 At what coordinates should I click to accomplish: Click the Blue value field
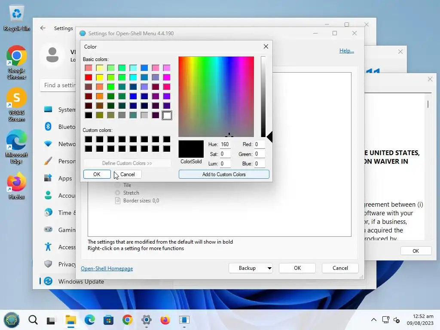(x=260, y=164)
